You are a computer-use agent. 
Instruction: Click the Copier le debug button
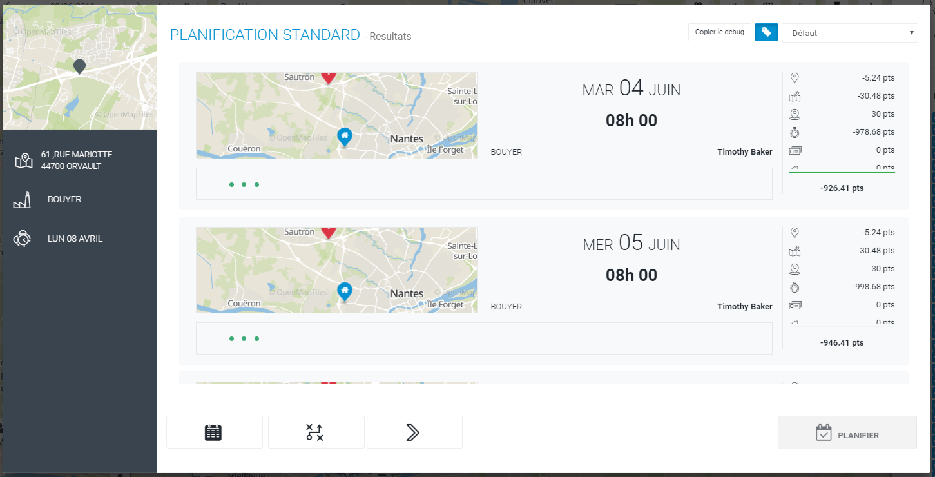coord(719,32)
